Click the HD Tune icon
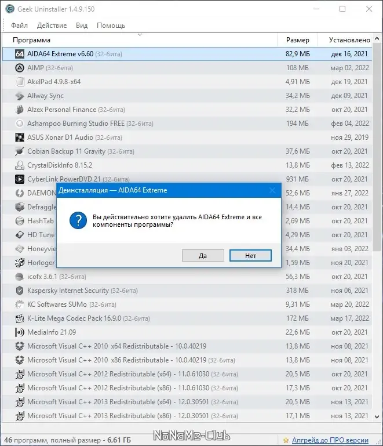This screenshot has width=383, height=446. 20,235
